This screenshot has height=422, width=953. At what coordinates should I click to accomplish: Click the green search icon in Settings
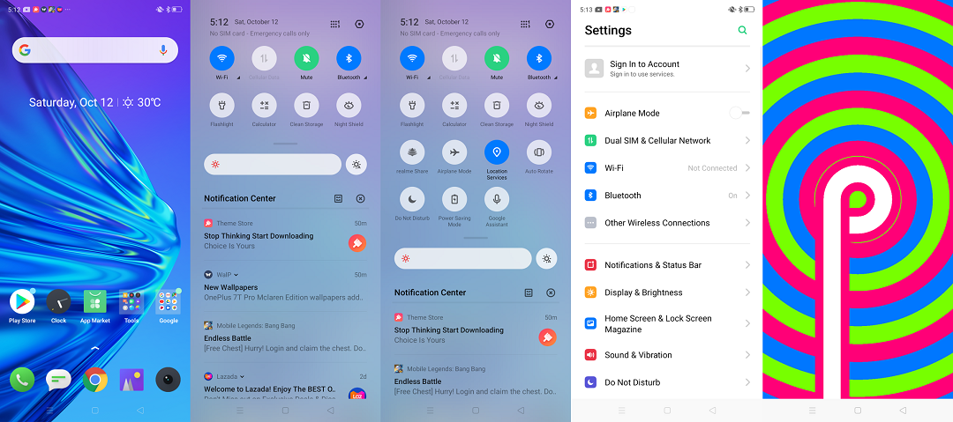pyautogui.click(x=742, y=30)
